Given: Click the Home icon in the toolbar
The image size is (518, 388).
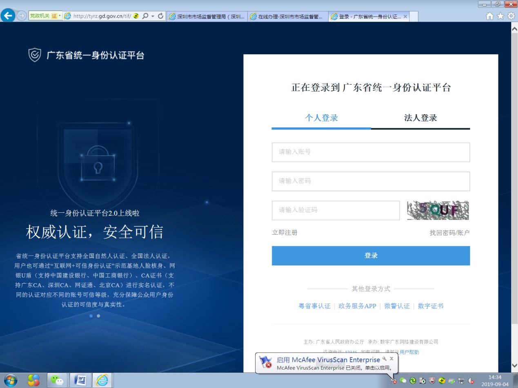Looking at the screenshot, I should click(x=491, y=16).
